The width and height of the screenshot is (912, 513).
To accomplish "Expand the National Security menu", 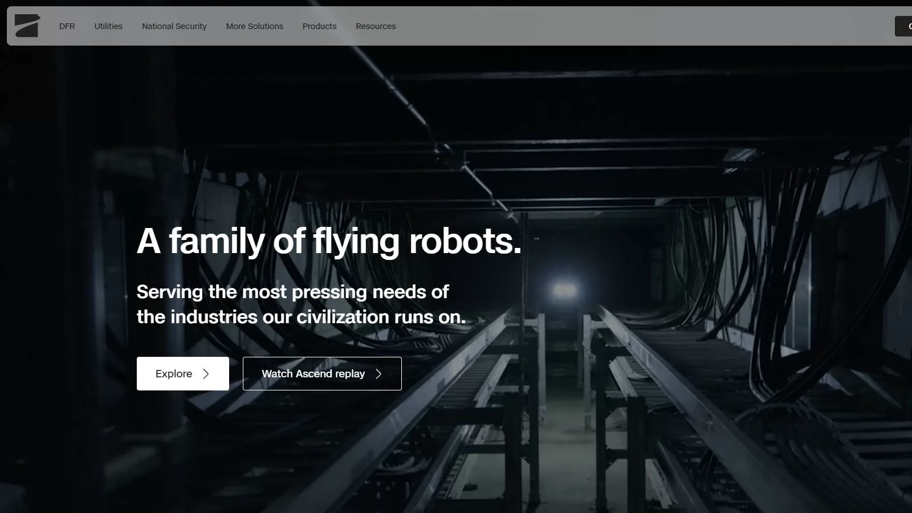I will pyautogui.click(x=174, y=26).
